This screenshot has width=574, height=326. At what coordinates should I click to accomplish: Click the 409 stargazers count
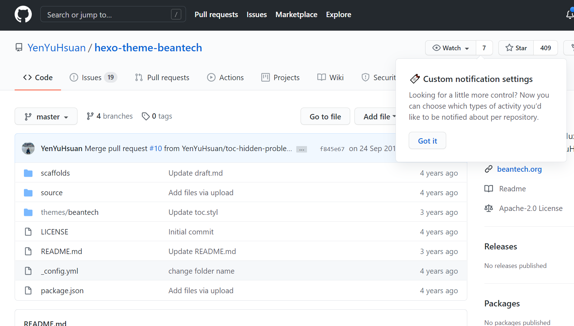pyautogui.click(x=545, y=48)
